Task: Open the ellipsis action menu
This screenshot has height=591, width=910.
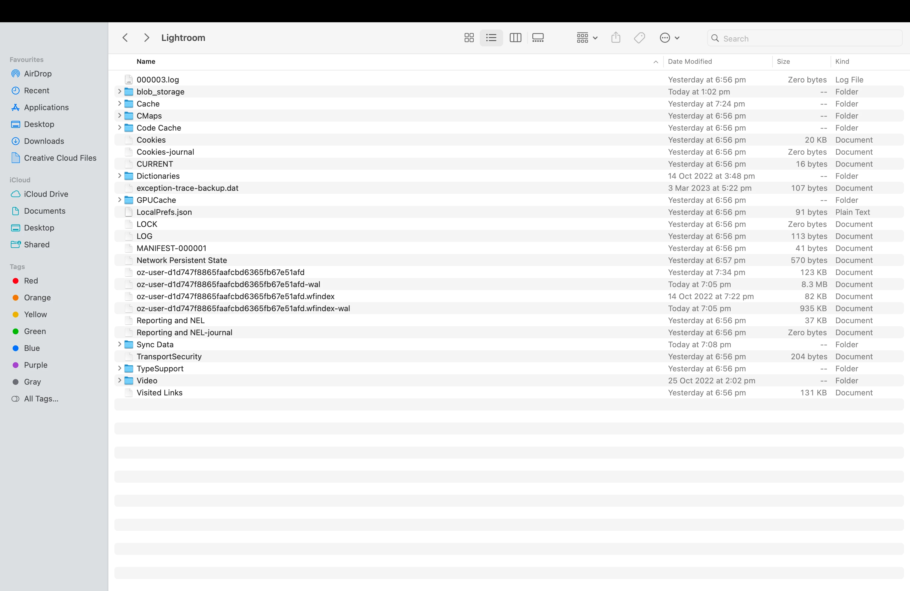Action: [x=669, y=38]
